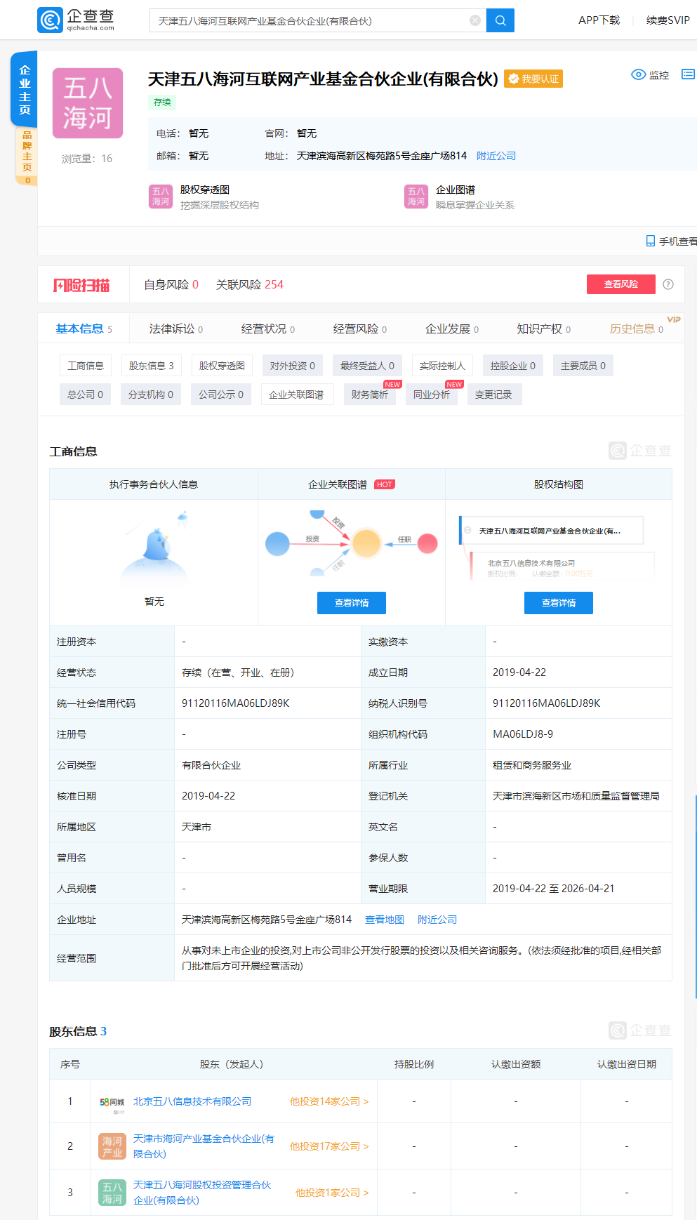Open 附近公司 link in 企业地址 row
Screen dimensions: 697x1220
(437, 920)
